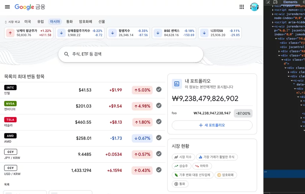Create a 새 포트폴리오
The width and height of the screenshot is (305, 194).
[212, 125]
